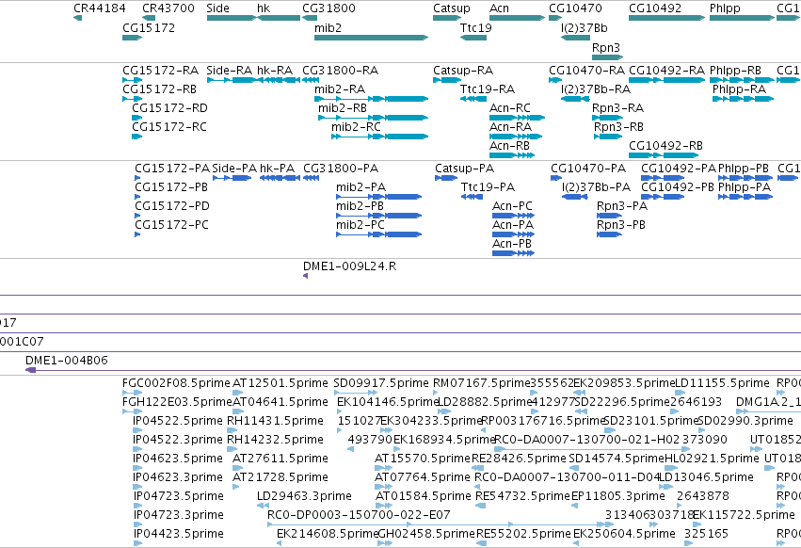
Task: Click the CG31800 gene glyph
Action: click(310, 18)
